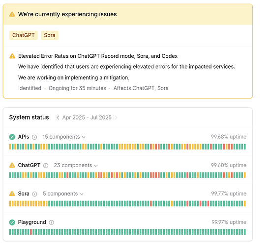Viewport: 268px width, 245px height.
Task: Click the "System status" heading
Action: click(29, 117)
